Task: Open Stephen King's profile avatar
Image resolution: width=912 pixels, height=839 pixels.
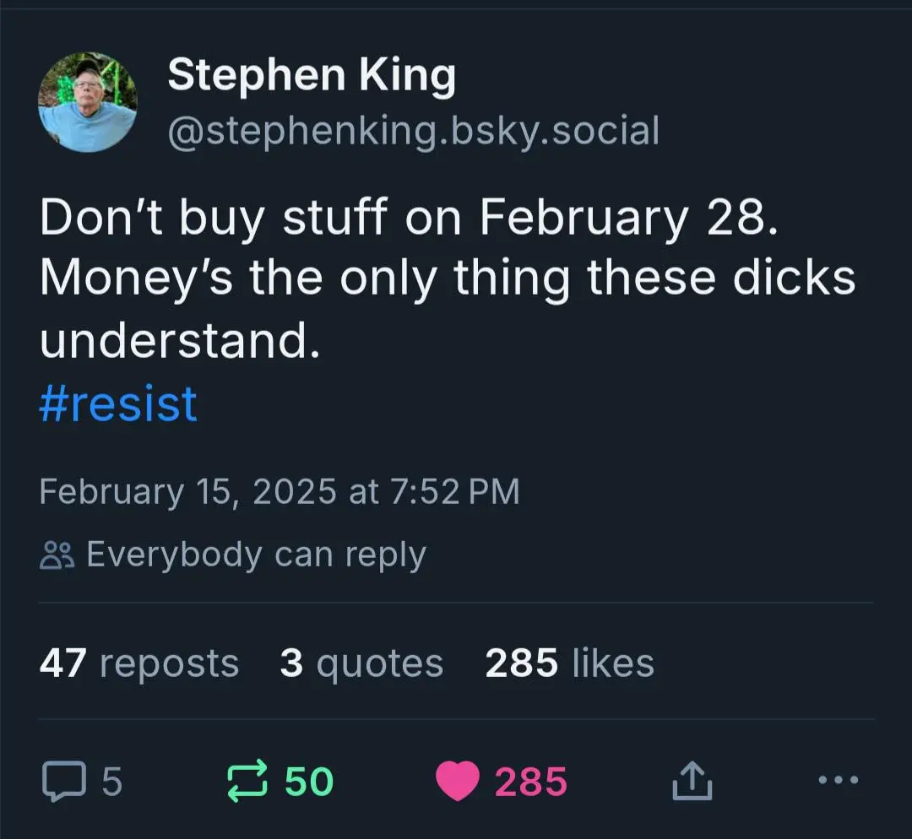Action: [88, 102]
